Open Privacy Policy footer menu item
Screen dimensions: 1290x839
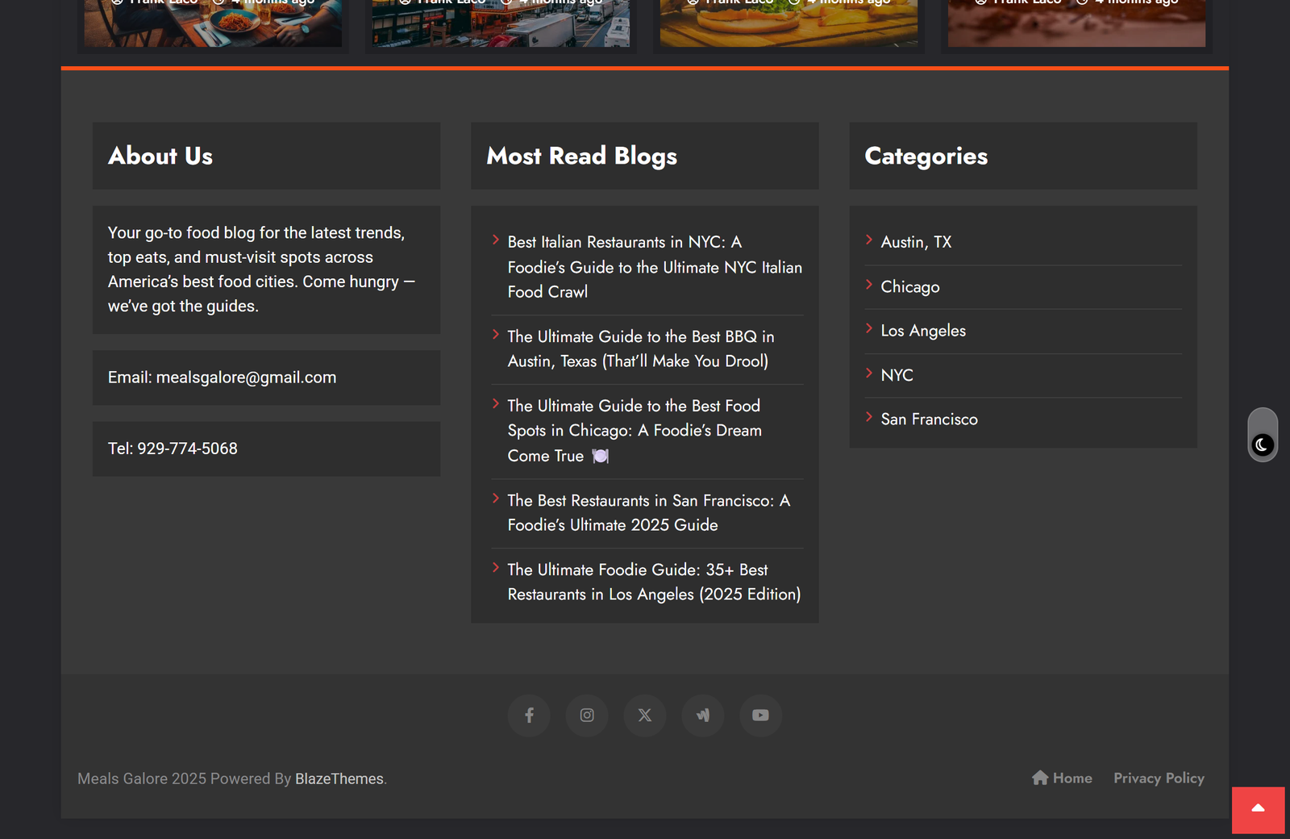tap(1159, 778)
